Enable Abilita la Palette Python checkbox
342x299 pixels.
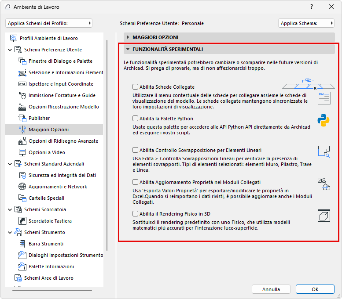pyautogui.click(x=136, y=119)
